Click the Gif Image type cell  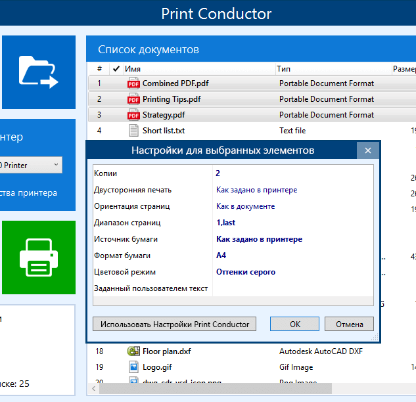296,367
